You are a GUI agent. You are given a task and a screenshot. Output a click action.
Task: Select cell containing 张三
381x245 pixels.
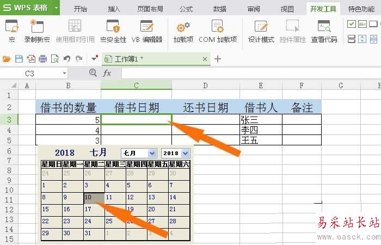[x=261, y=119]
